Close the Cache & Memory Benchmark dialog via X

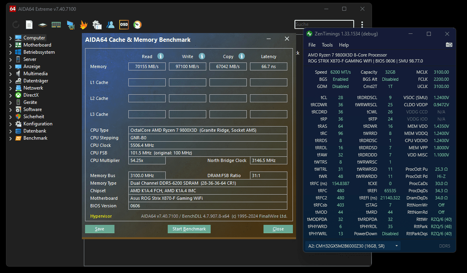(287, 39)
